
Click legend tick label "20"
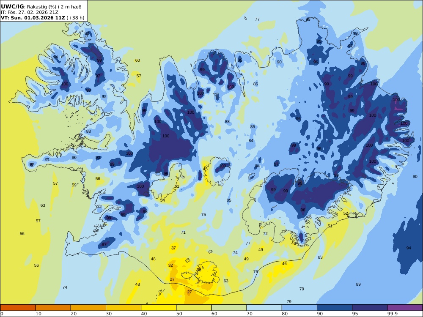[74, 314]
